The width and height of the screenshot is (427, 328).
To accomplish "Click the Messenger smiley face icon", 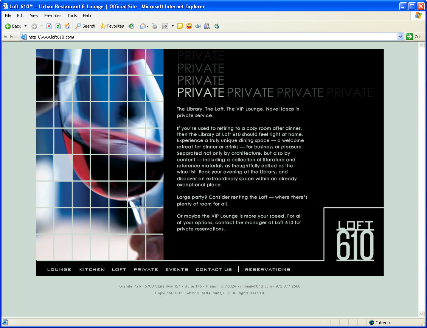I will coord(189,26).
